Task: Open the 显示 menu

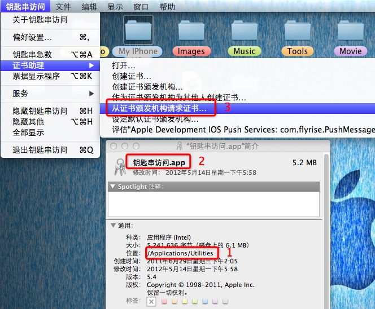Action: pyautogui.click(x=115, y=6)
